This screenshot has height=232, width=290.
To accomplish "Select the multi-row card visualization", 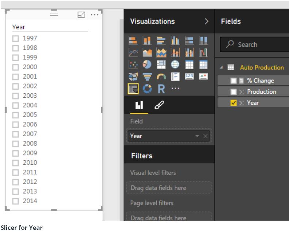I will (175, 77).
